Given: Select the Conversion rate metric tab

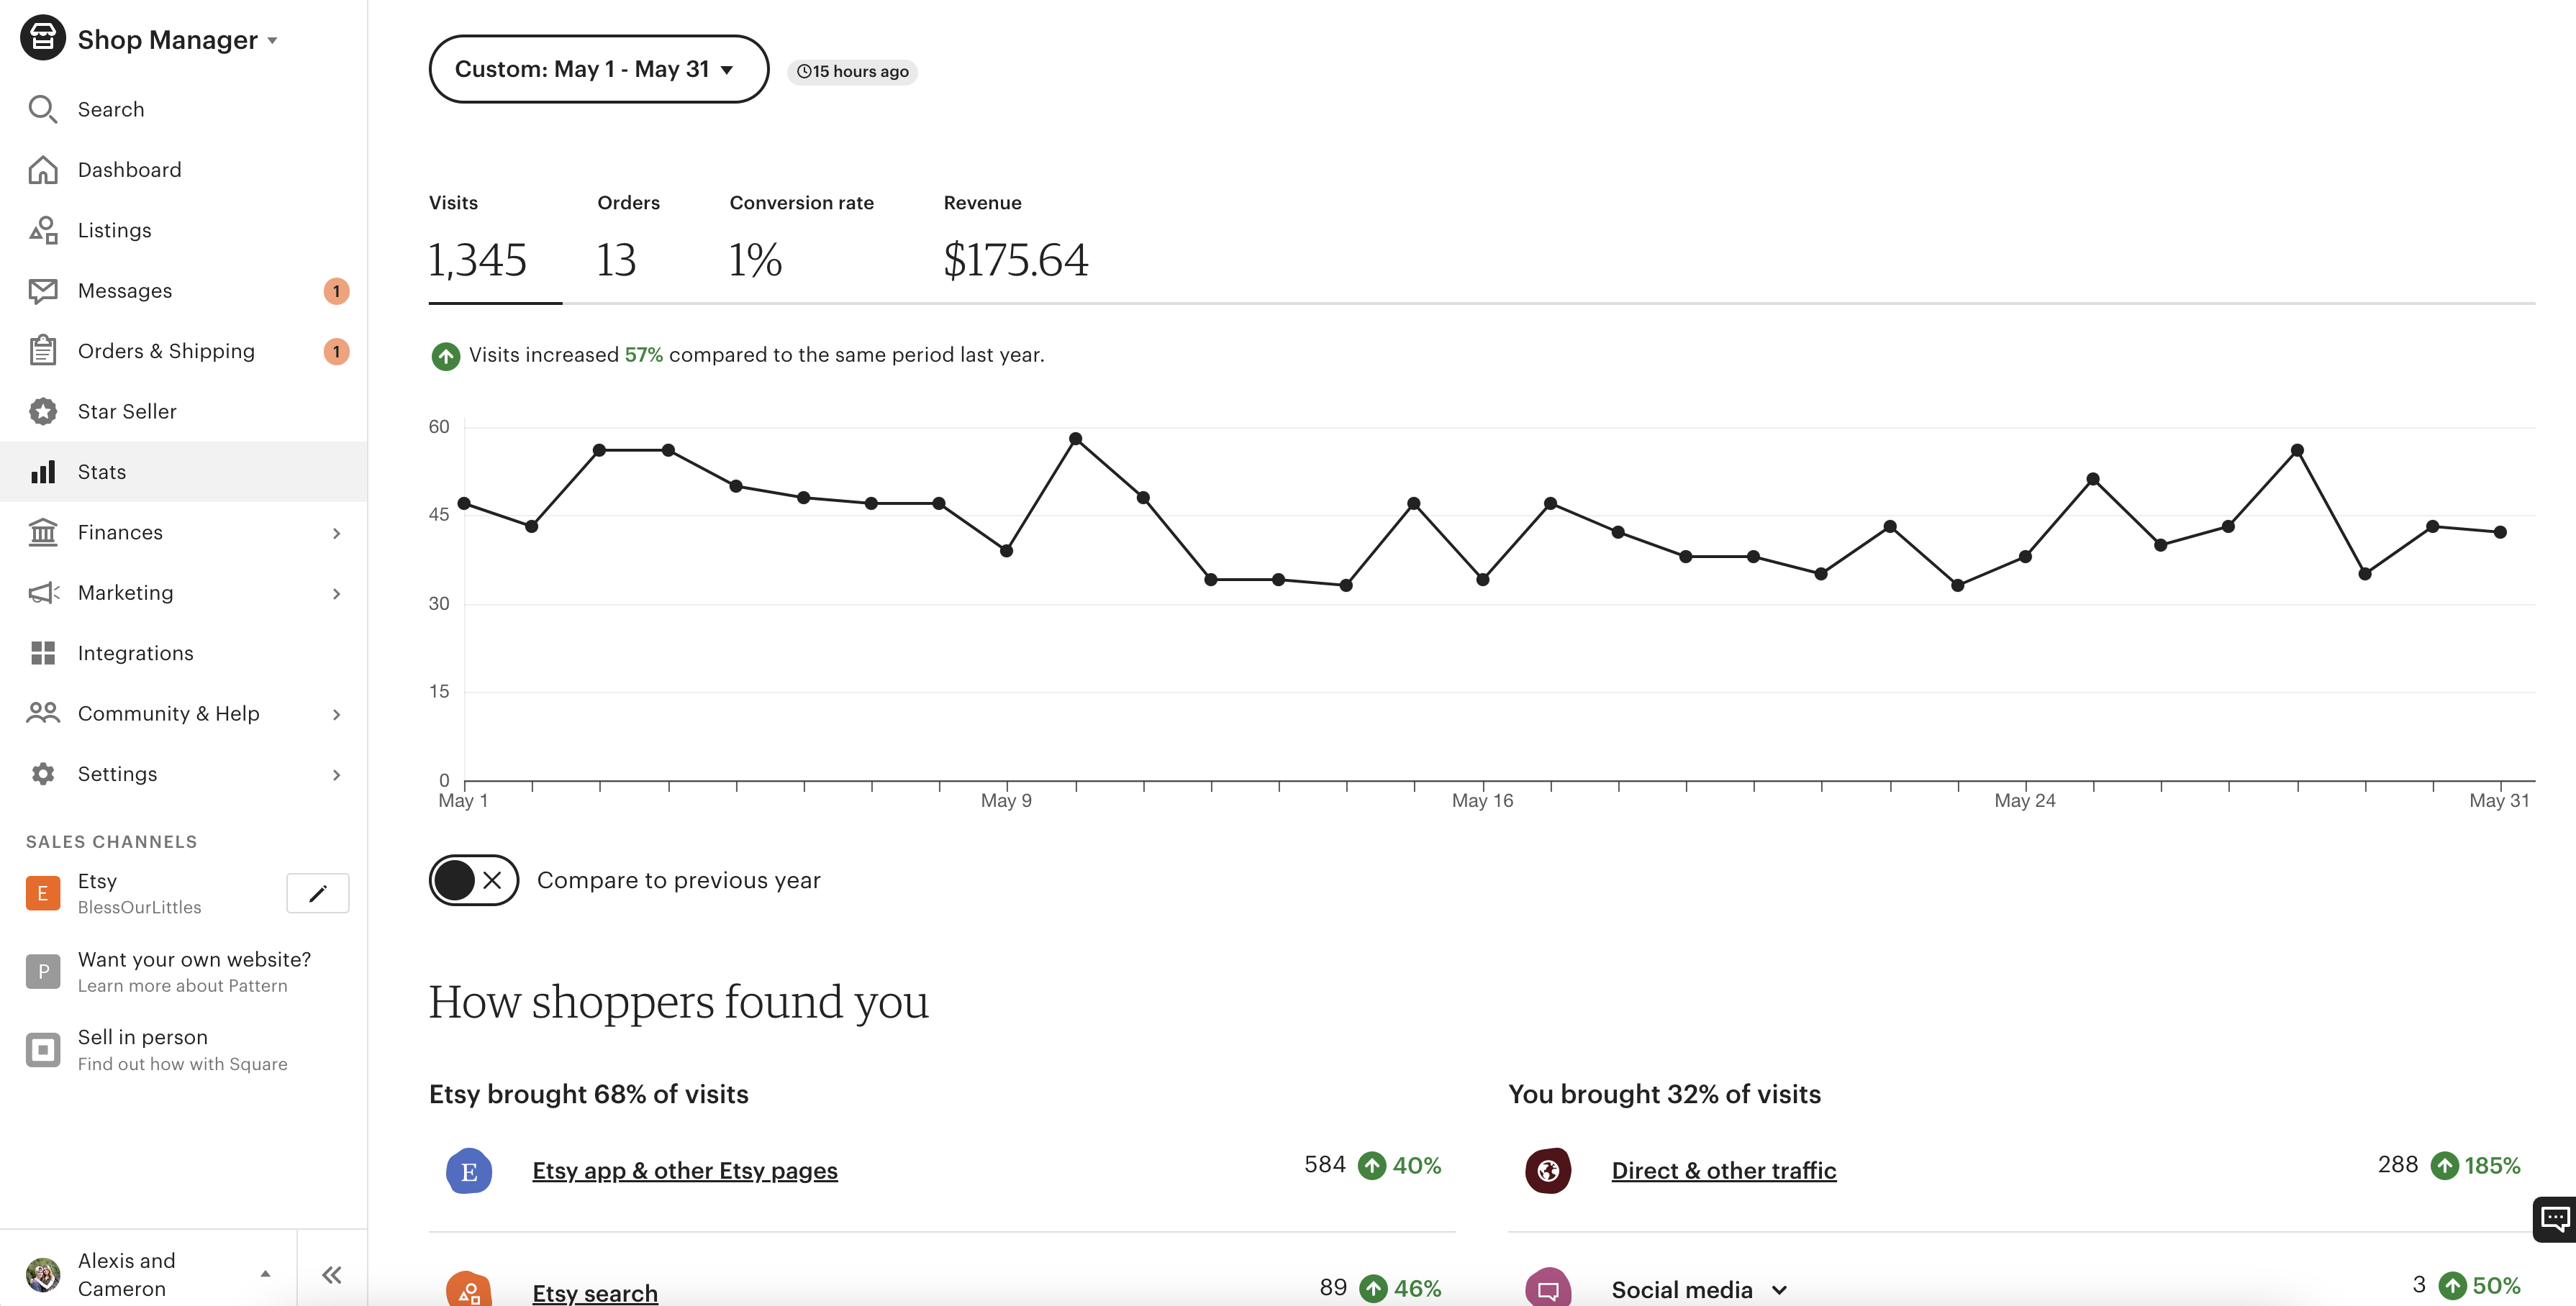Looking at the screenshot, I should [x=801, y=239].
